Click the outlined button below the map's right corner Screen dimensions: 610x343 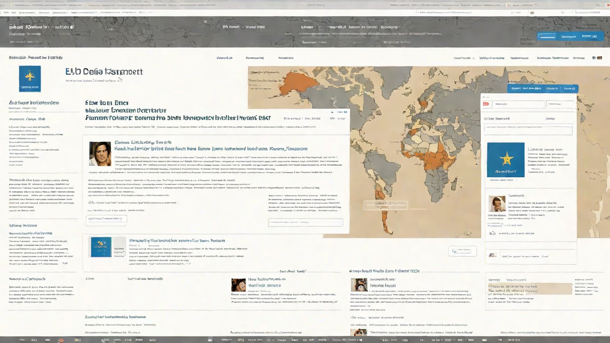pyautogui.click(x=462, y=251)
